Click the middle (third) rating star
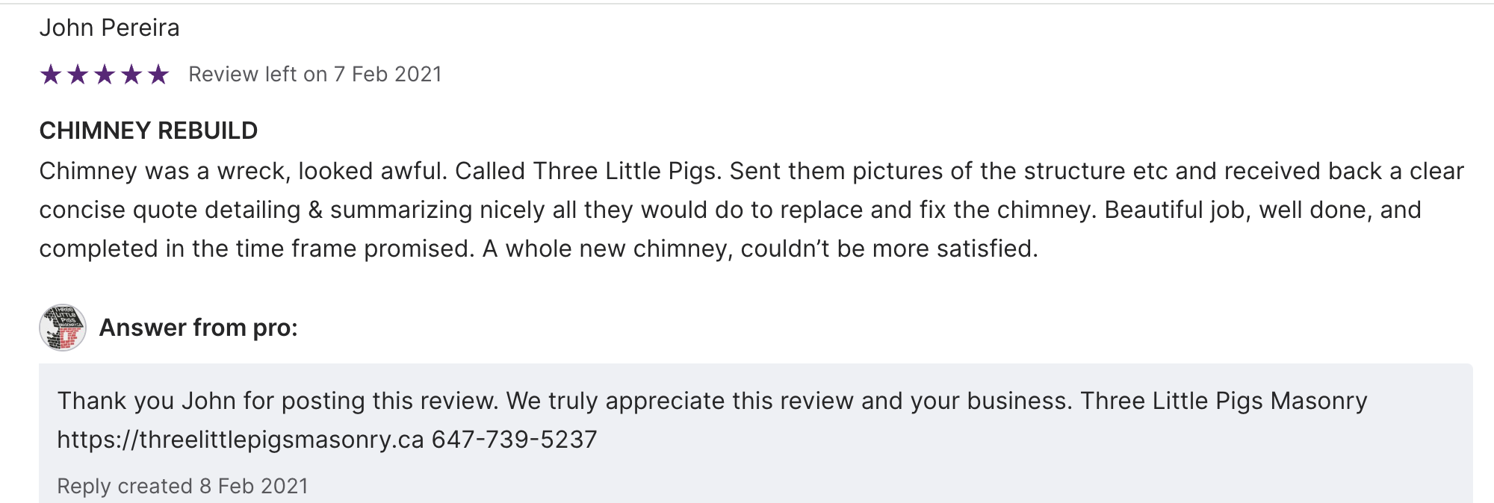1494x503 pixels. [x=105, y=75]
